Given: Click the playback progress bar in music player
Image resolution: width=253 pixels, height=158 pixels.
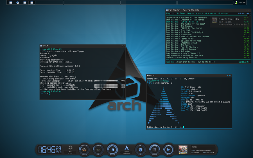Looking at the screenshot, I should (208, 60).
